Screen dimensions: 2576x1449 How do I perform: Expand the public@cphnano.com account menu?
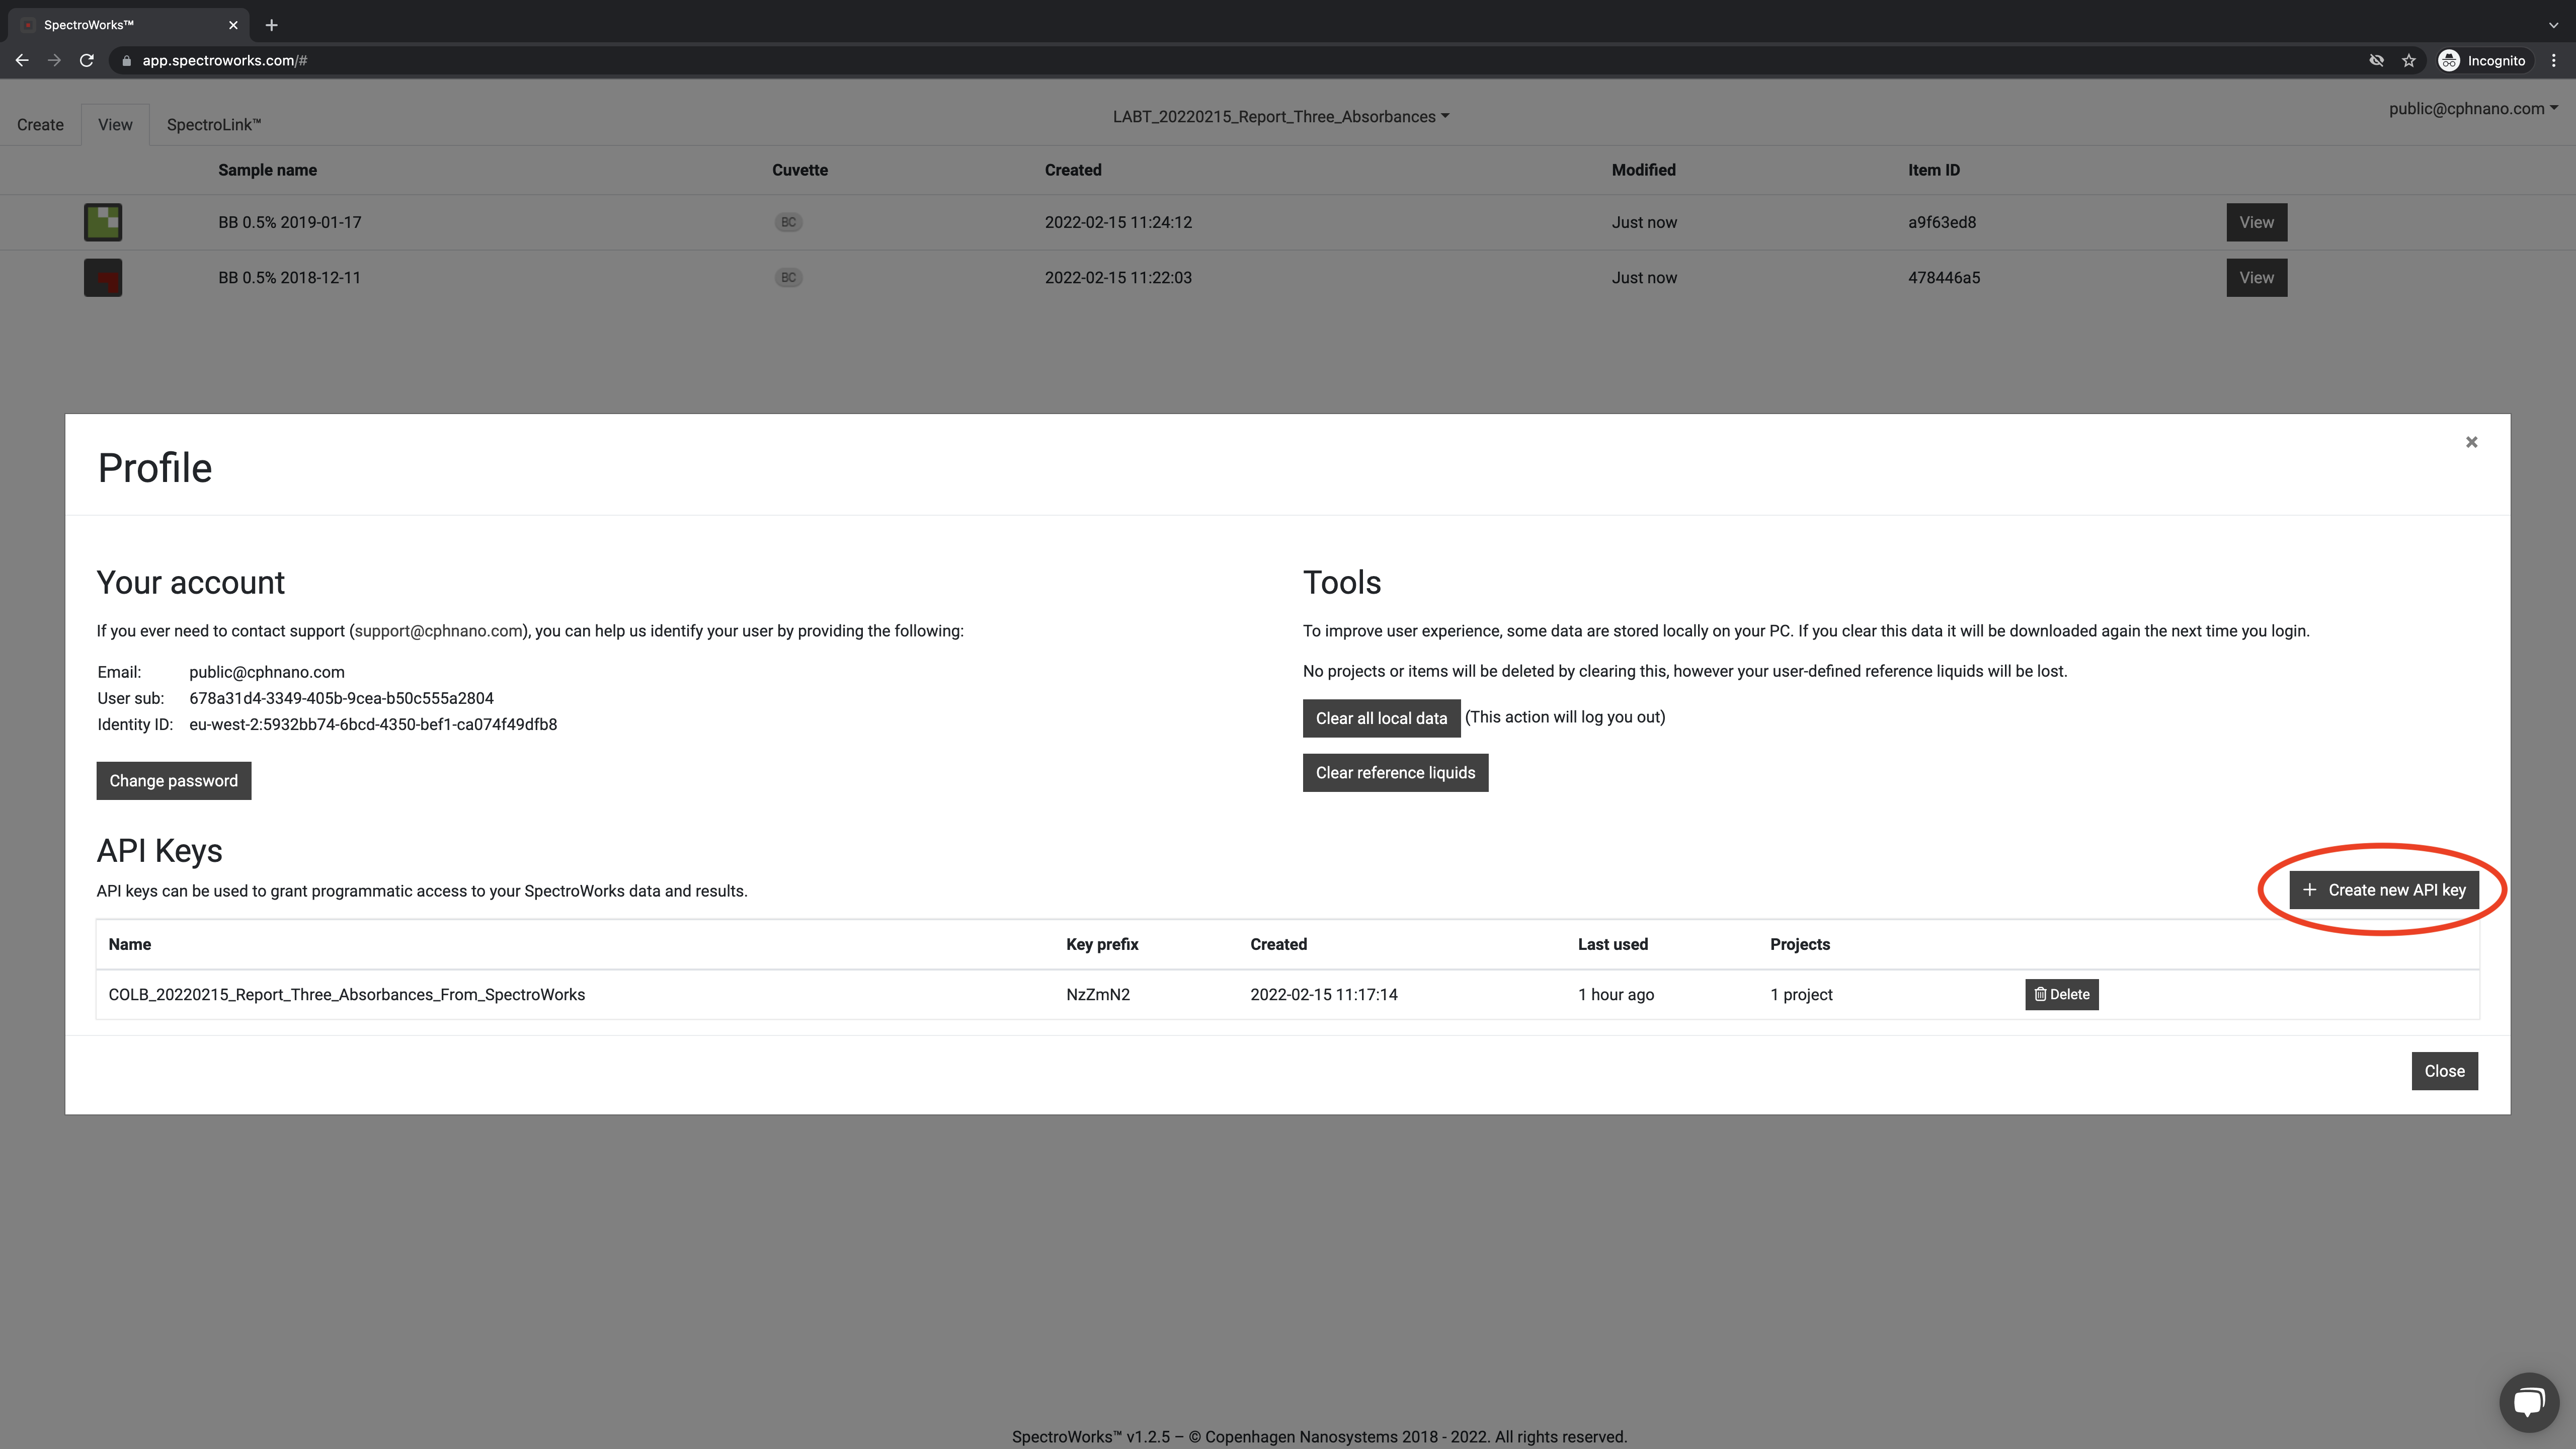(2473, 109)
